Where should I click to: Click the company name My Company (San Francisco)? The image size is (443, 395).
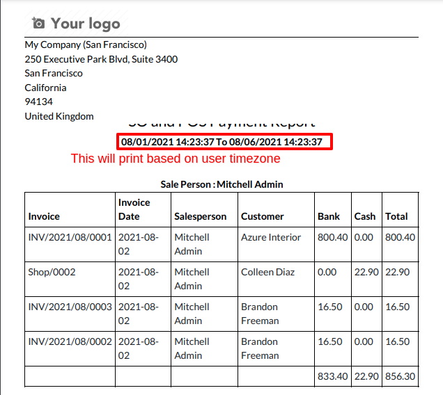[86, 45]
